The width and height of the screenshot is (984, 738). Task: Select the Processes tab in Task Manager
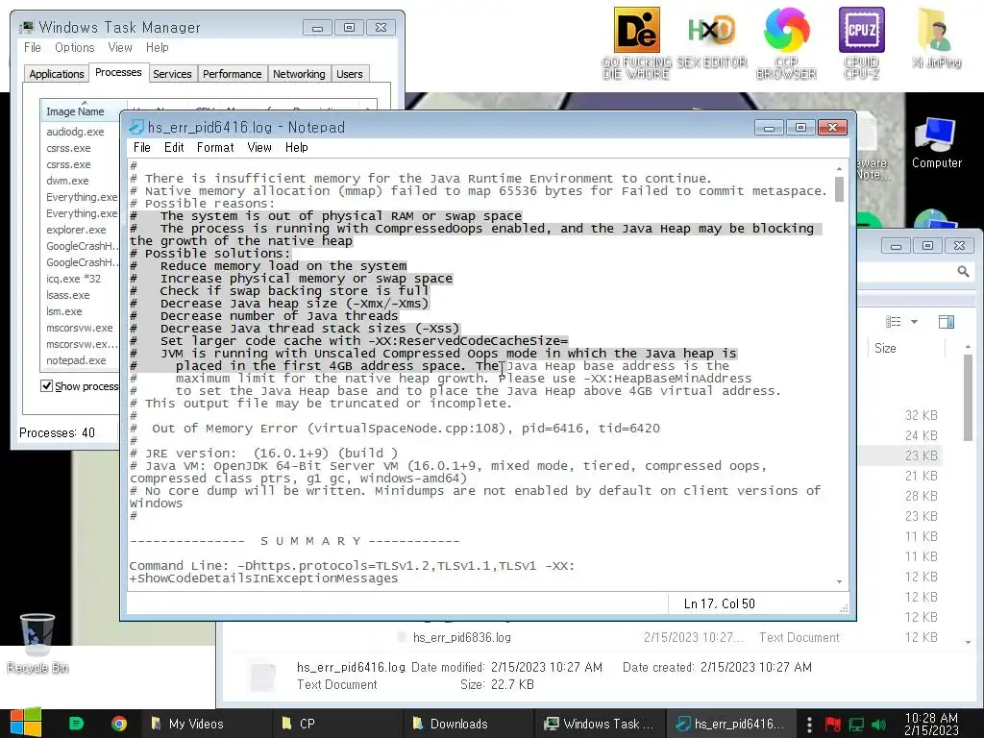point(118,73)
